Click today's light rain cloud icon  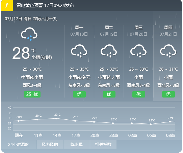click(29, 34)
